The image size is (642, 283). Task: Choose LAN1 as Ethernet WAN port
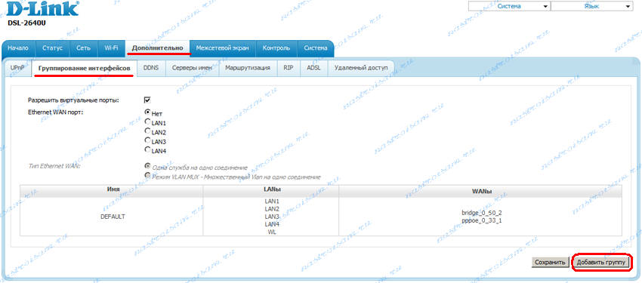(x=147, y=122)
